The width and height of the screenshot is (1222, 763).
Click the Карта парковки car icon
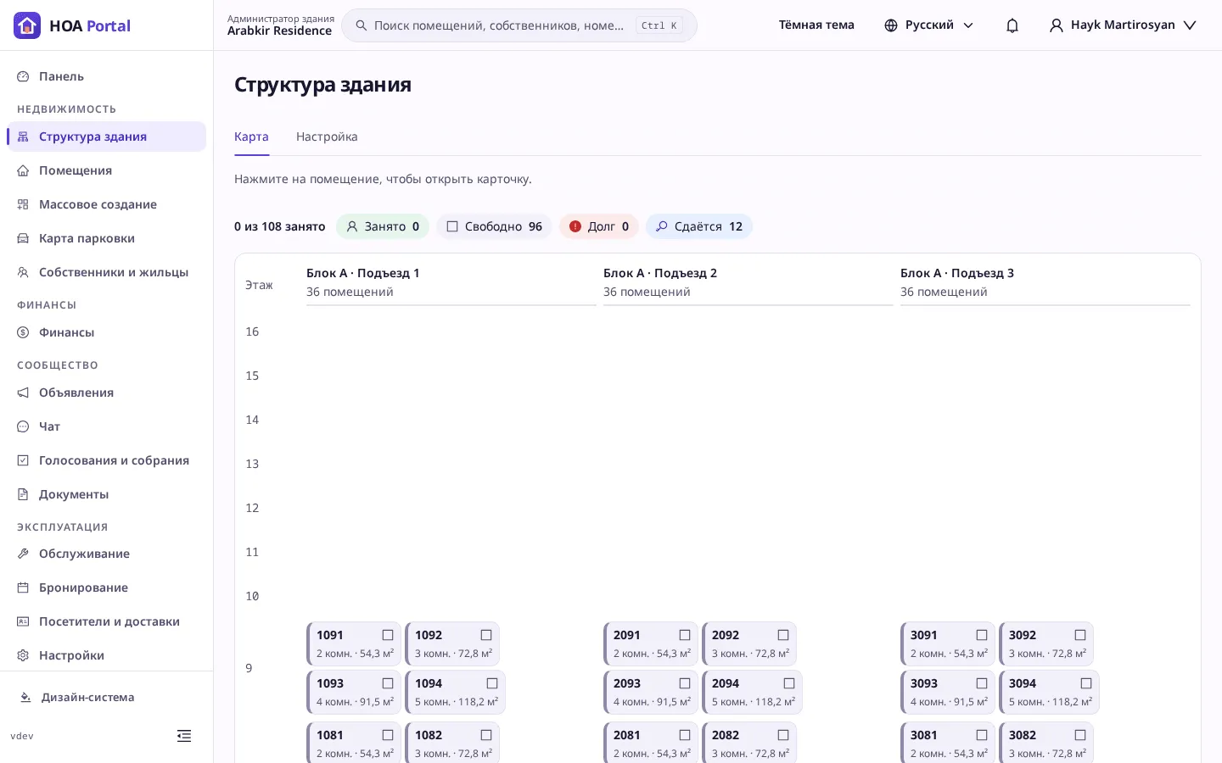(23, 238)
